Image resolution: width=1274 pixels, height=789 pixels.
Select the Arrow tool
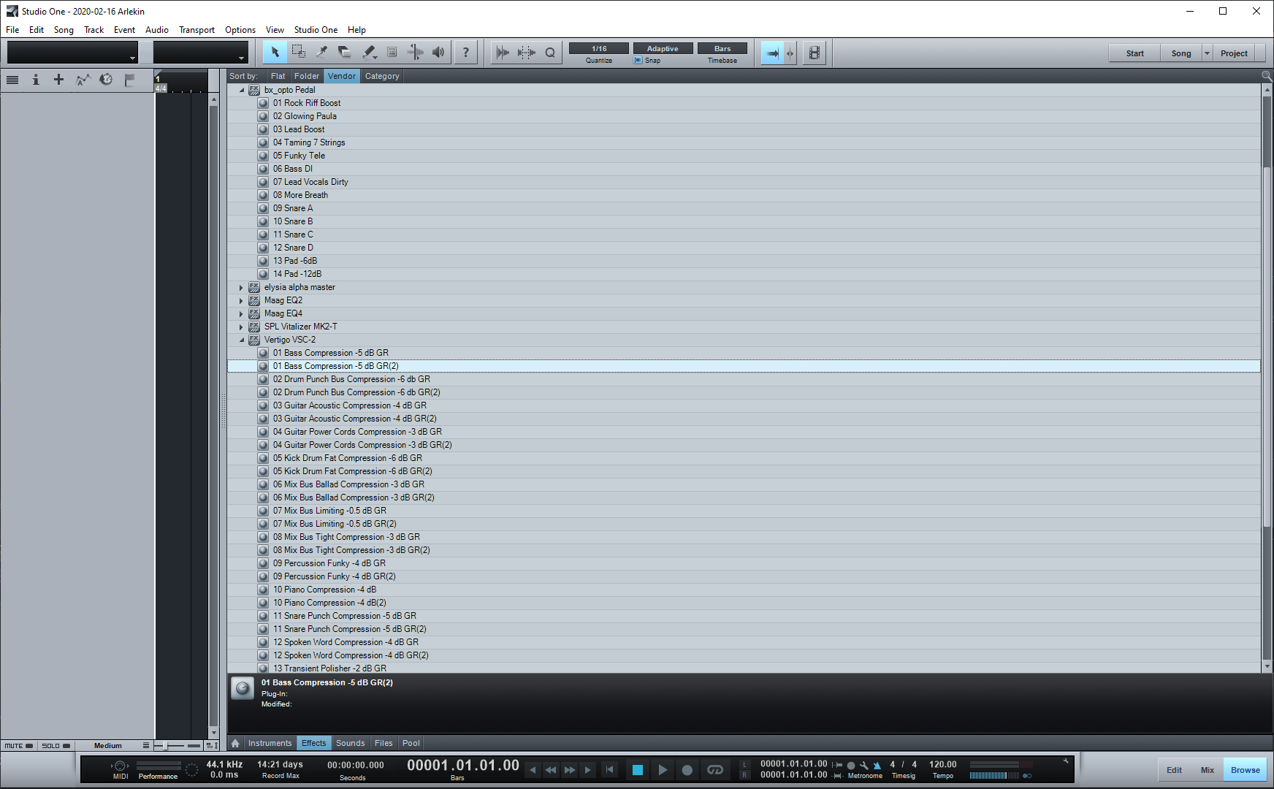click(x=275, y=52)
